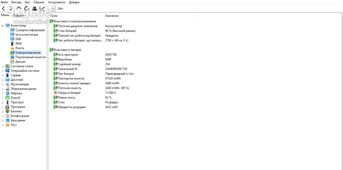Click the DirectX Xbox icon
The image size is (343, 170).
8,98
